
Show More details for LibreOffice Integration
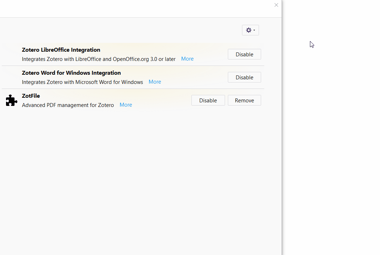pos(187,59)
